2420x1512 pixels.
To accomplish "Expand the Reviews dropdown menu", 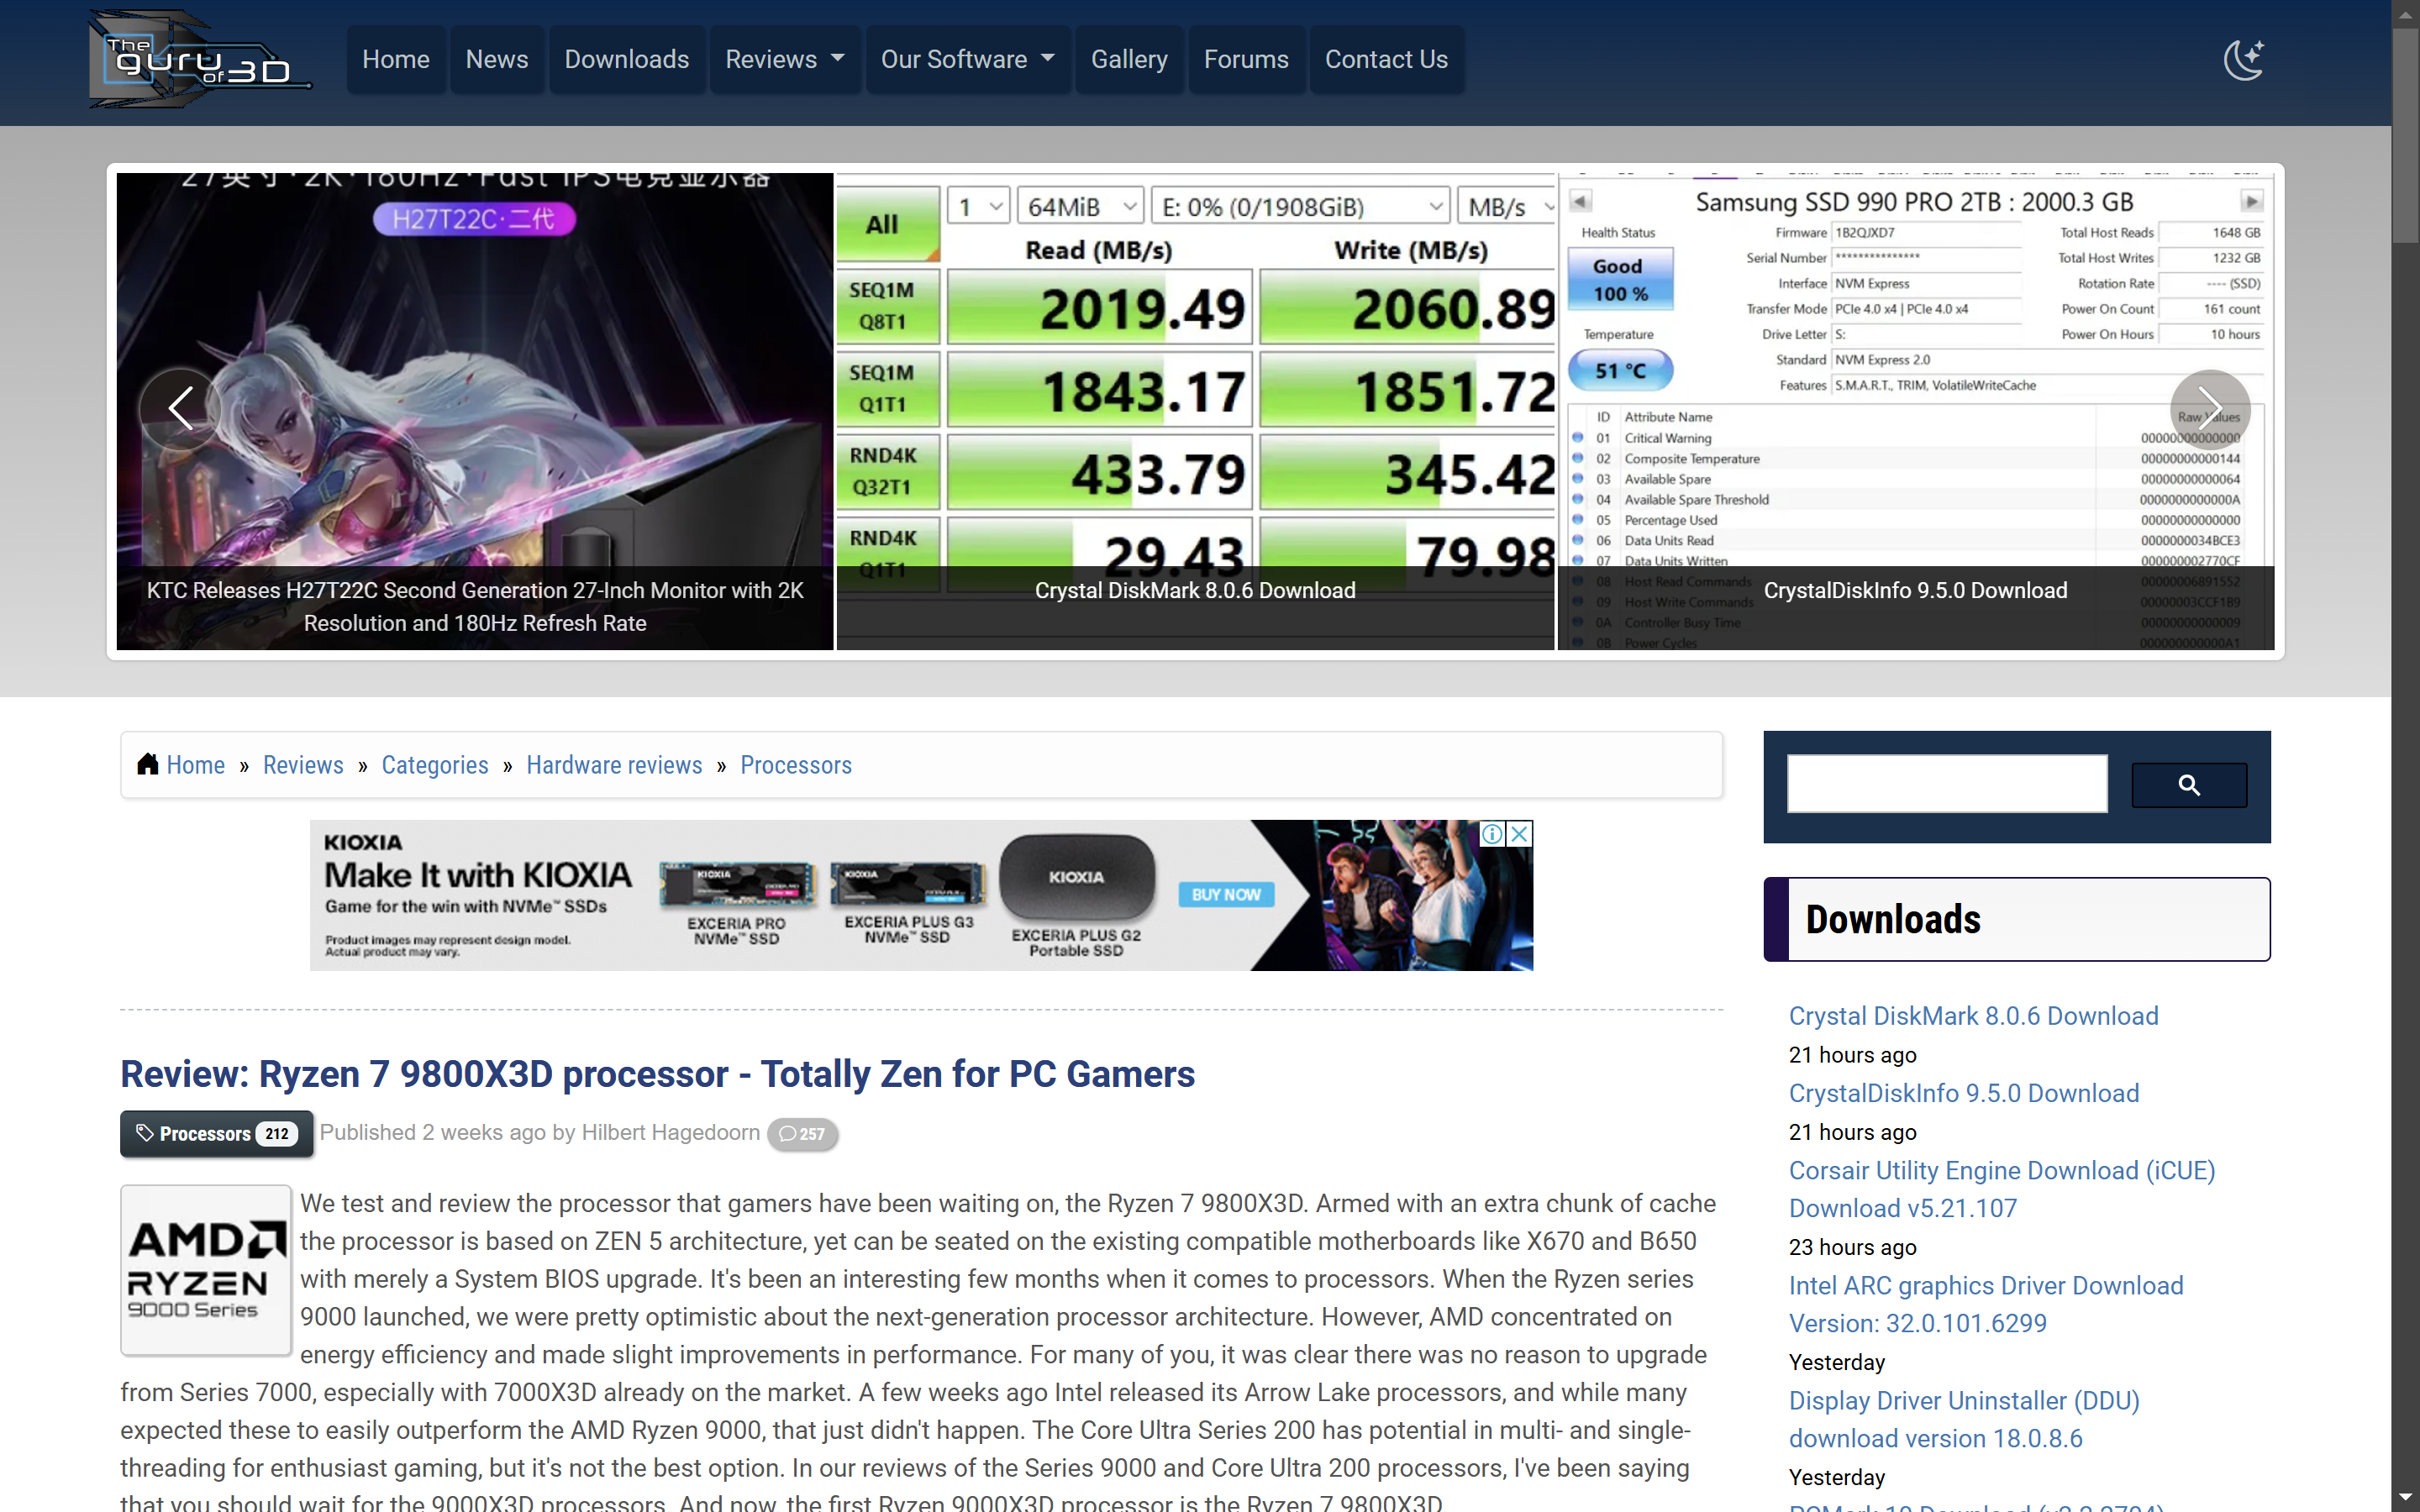I will click(785, 60).
